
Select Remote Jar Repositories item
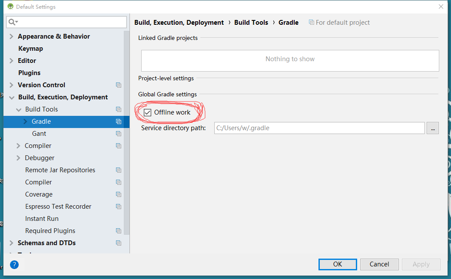tap(60, 170)
